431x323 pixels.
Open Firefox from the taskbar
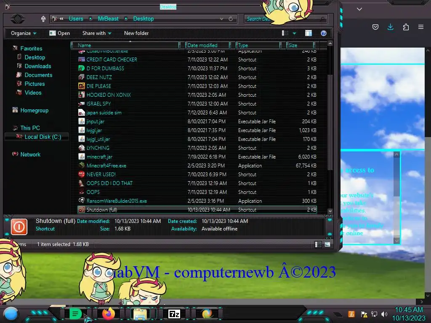(109, 314)
